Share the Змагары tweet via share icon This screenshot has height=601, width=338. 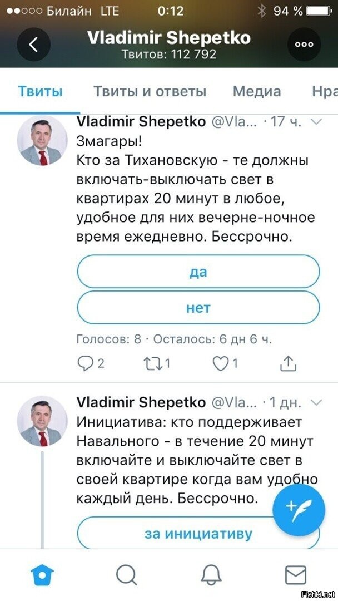point(288,363)
